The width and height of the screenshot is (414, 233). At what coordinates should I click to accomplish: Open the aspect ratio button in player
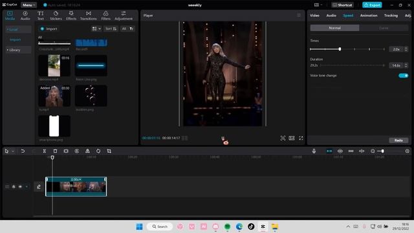pos(292,138)
